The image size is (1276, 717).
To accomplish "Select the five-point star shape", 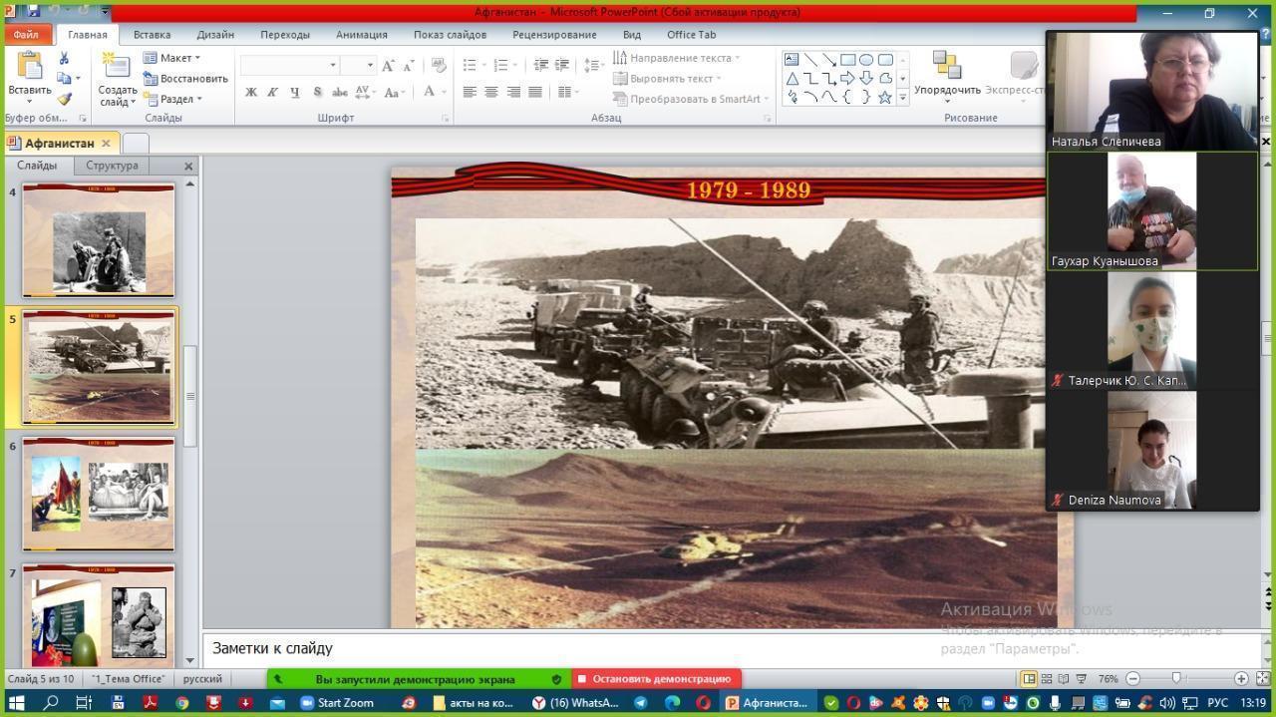I will click(884, 97).
